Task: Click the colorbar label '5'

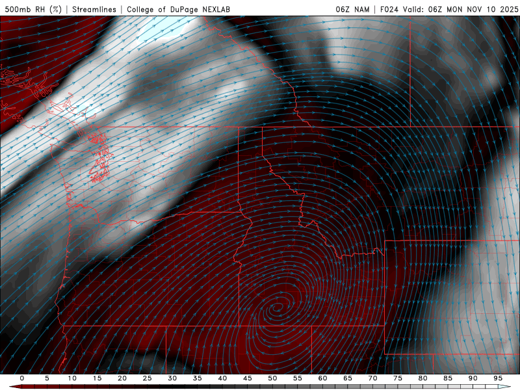Action: 47,378
